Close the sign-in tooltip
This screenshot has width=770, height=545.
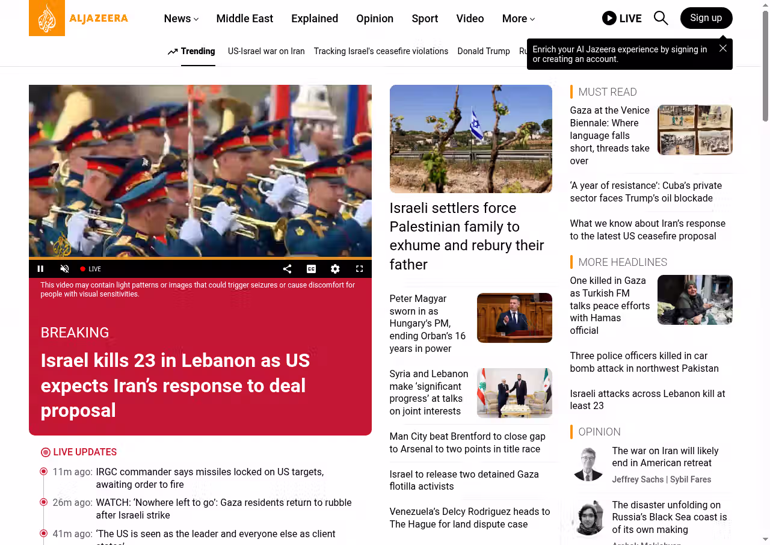tap(723, 48)
